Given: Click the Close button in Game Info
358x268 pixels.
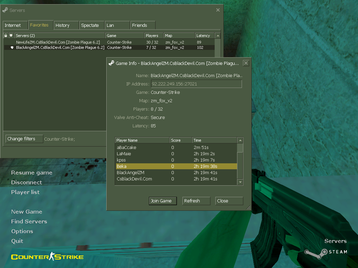Looking at the screenshot, I should (x=229, y=201).
